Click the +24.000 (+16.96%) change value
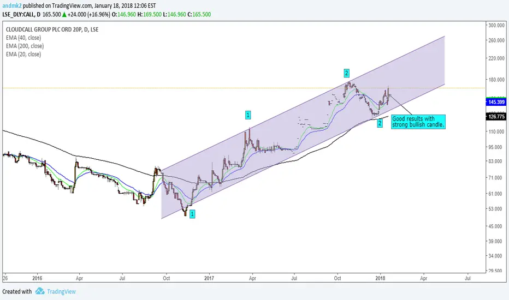509x300 pixels. point(89,14)
